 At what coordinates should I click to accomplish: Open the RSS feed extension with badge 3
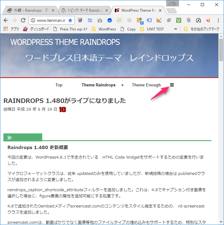139,21
